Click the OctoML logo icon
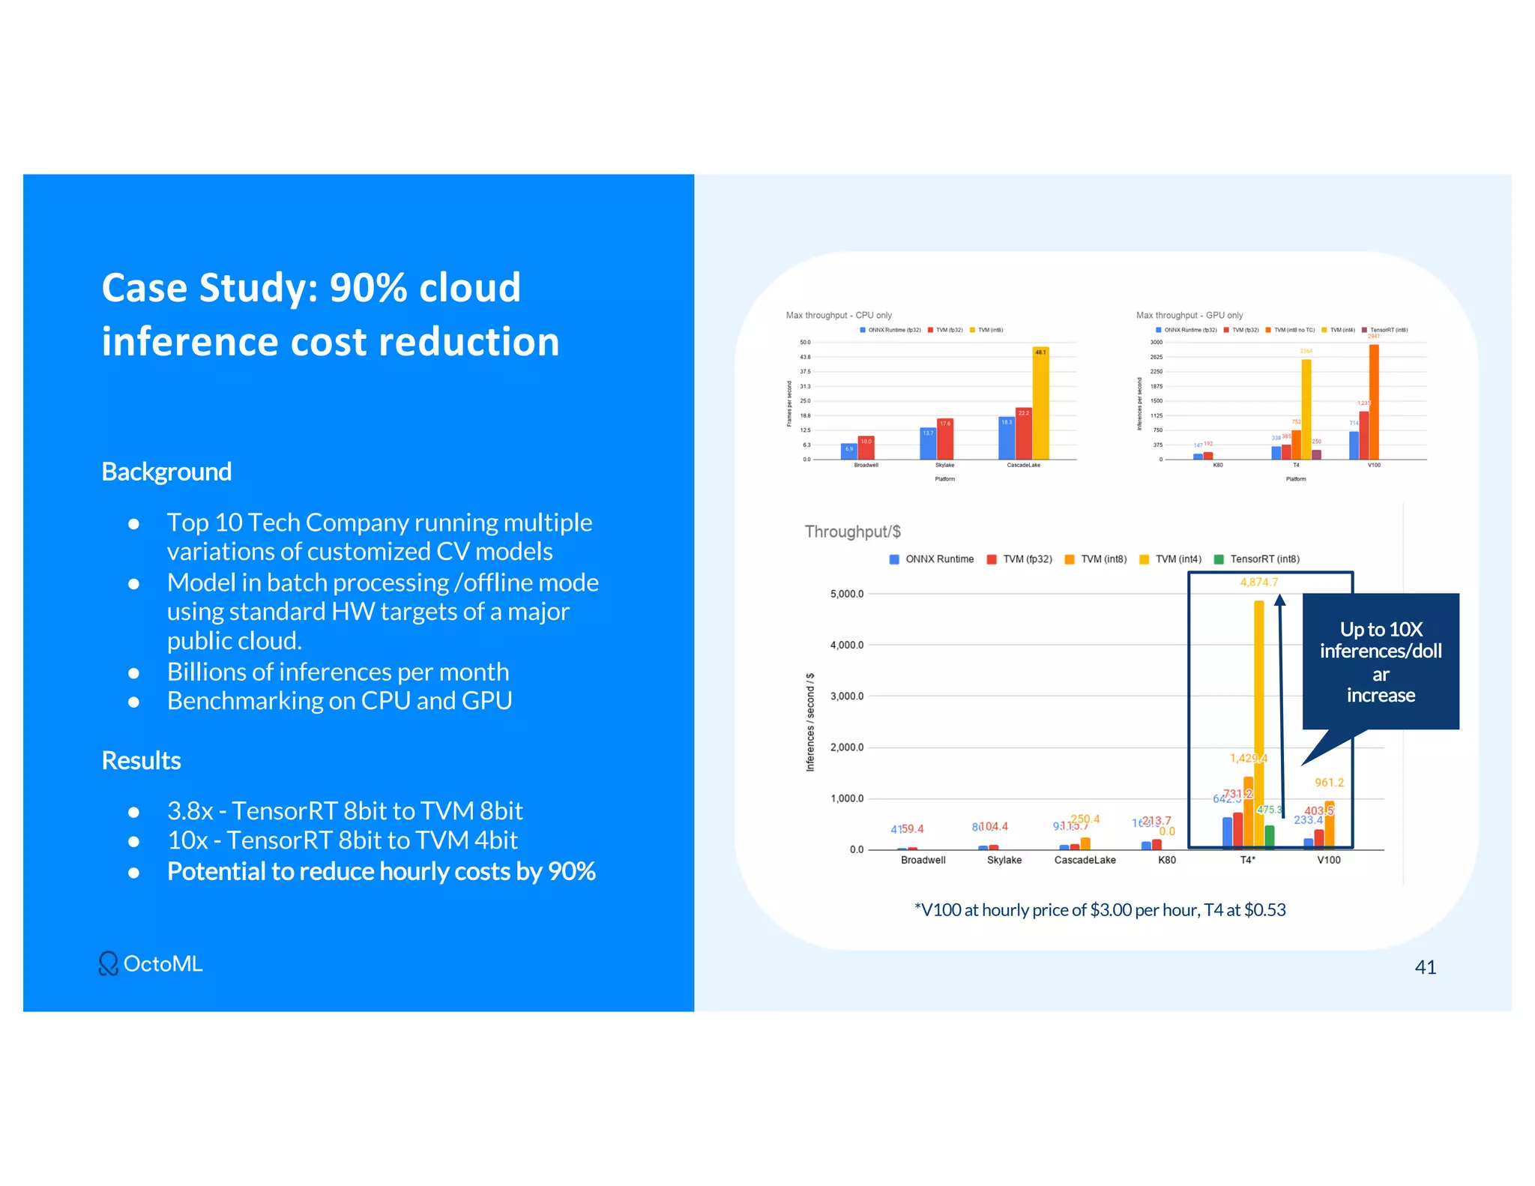Image resolution: width=1535 pixels, height=1186 pixels. (109, 963)
